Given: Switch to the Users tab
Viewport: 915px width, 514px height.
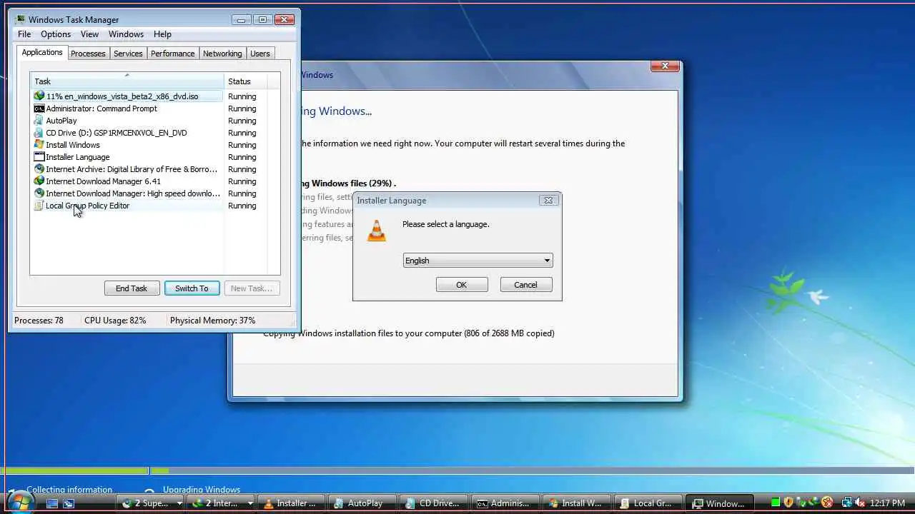Looking at the screenshot, I should [x=260, y=54].
